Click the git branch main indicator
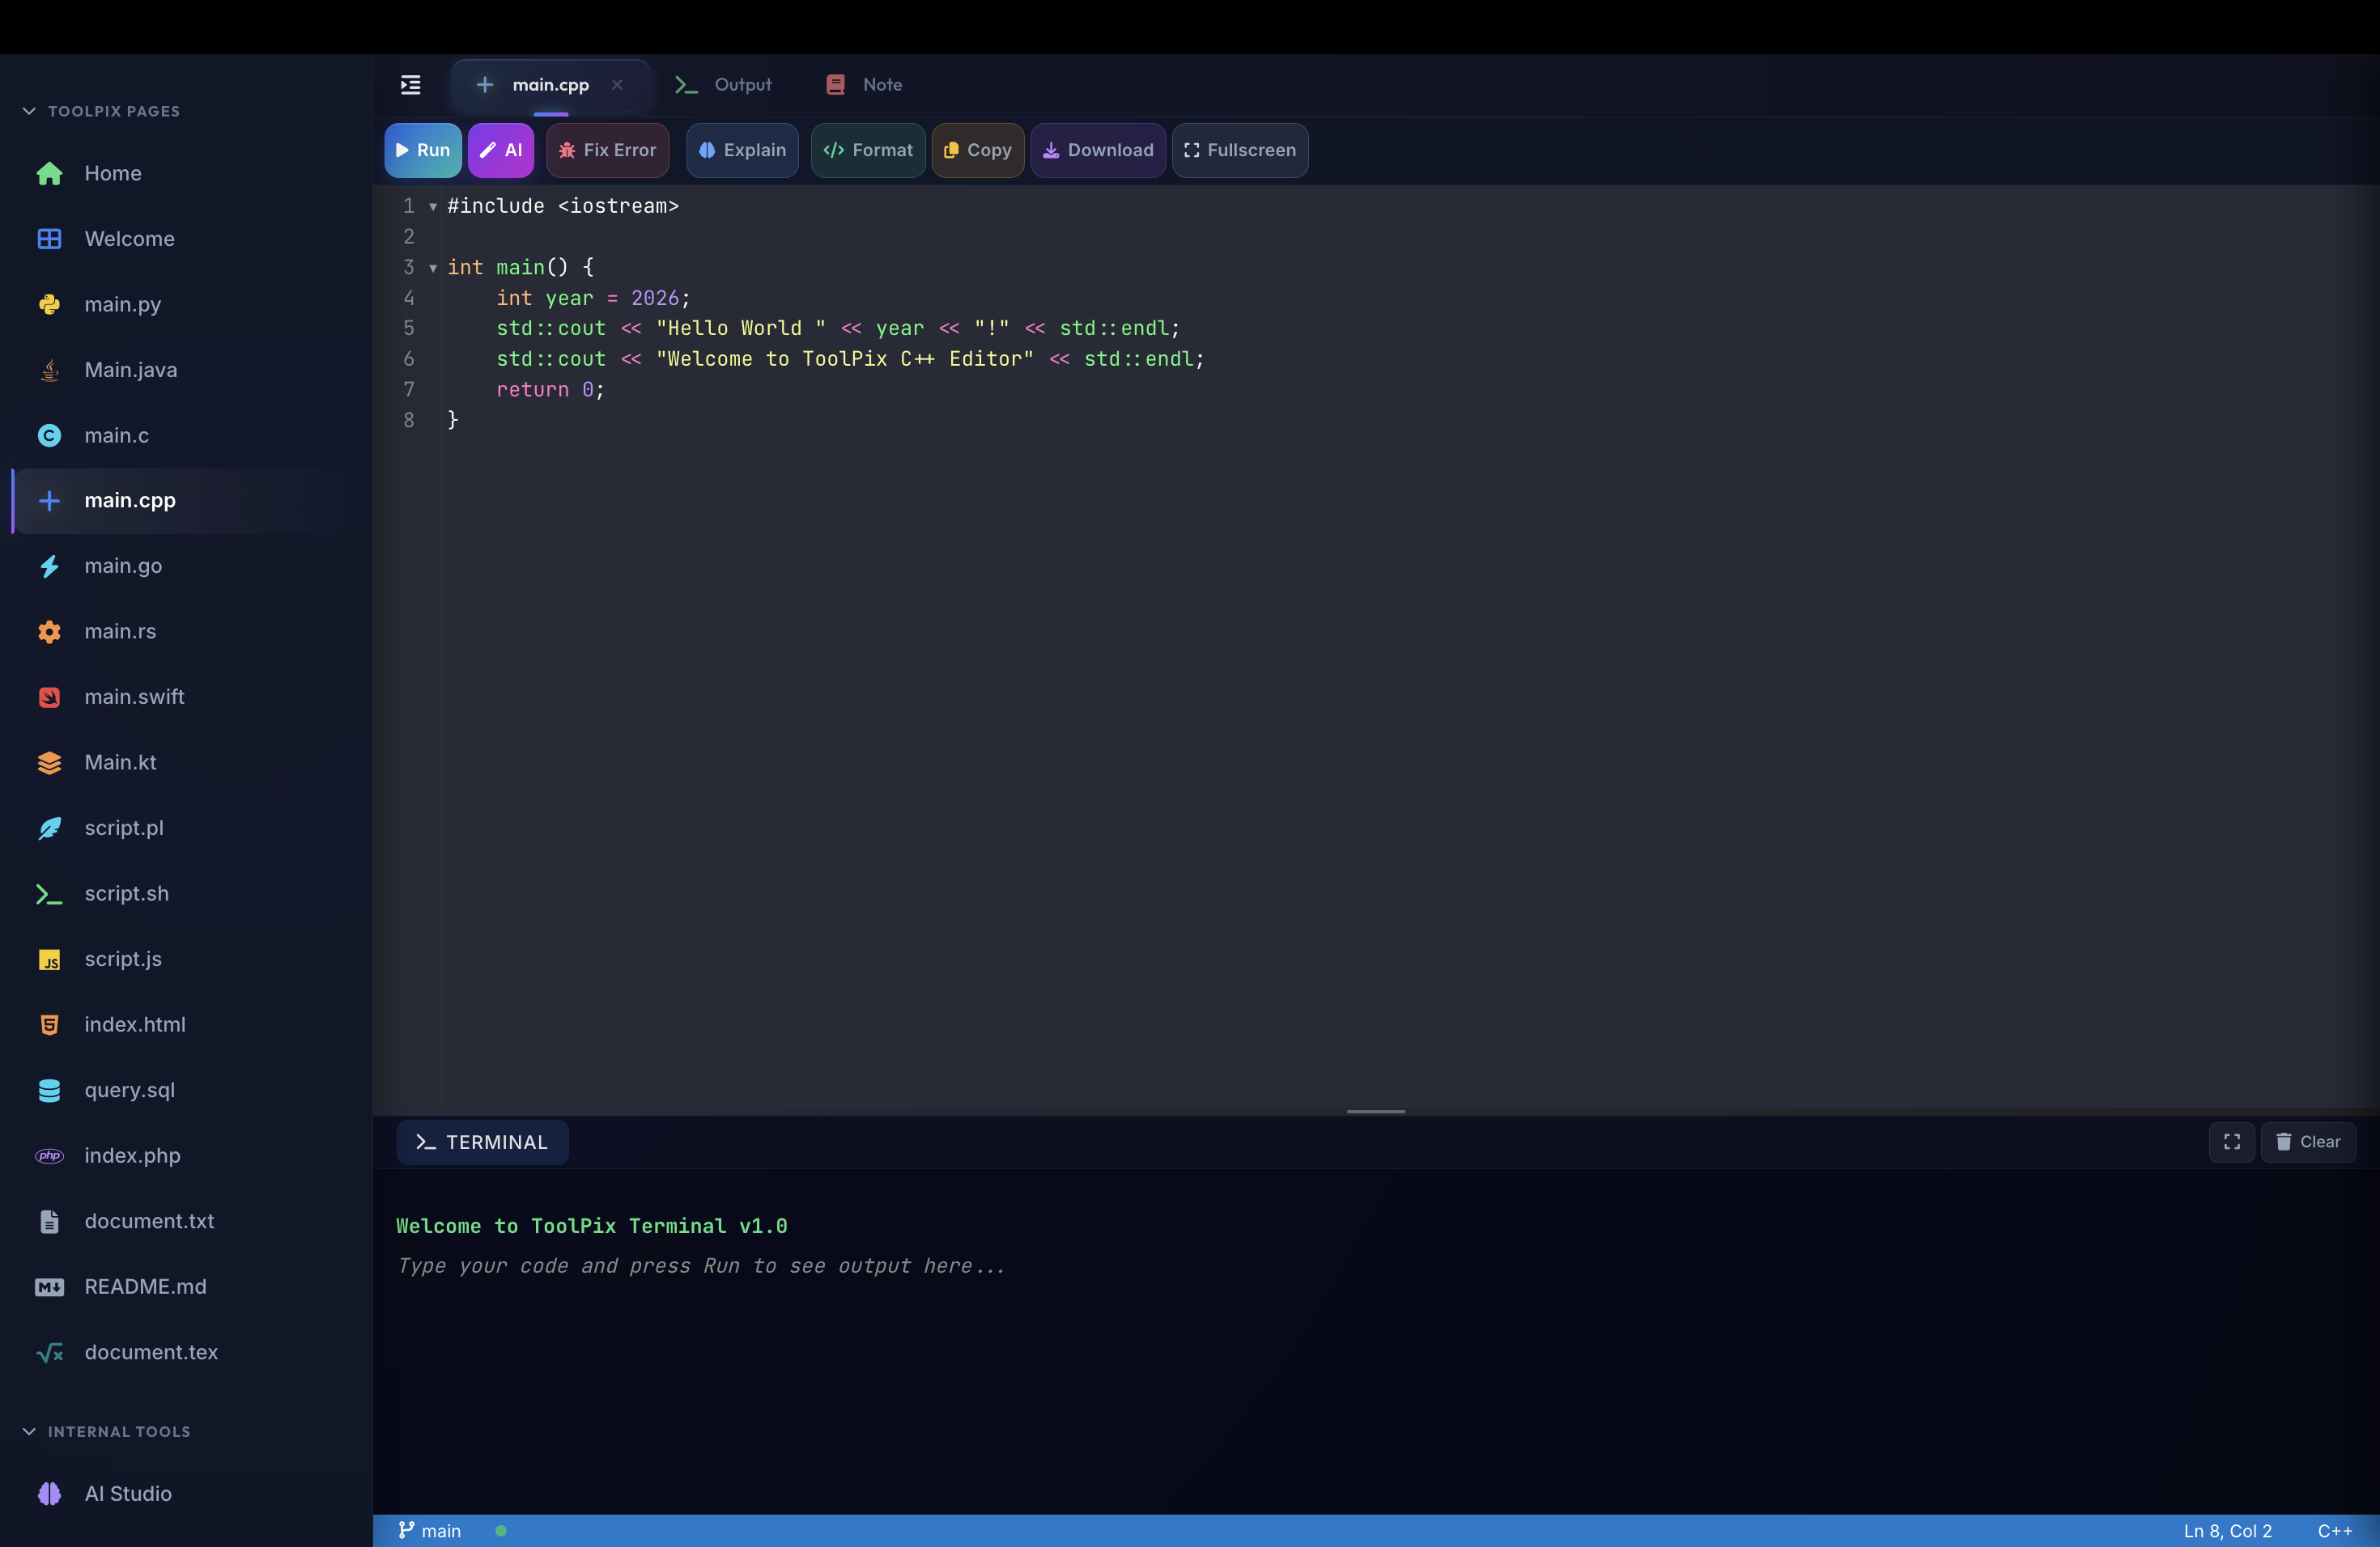The height and width of the screenshot is (1547, 2380). click(430, 1531)
